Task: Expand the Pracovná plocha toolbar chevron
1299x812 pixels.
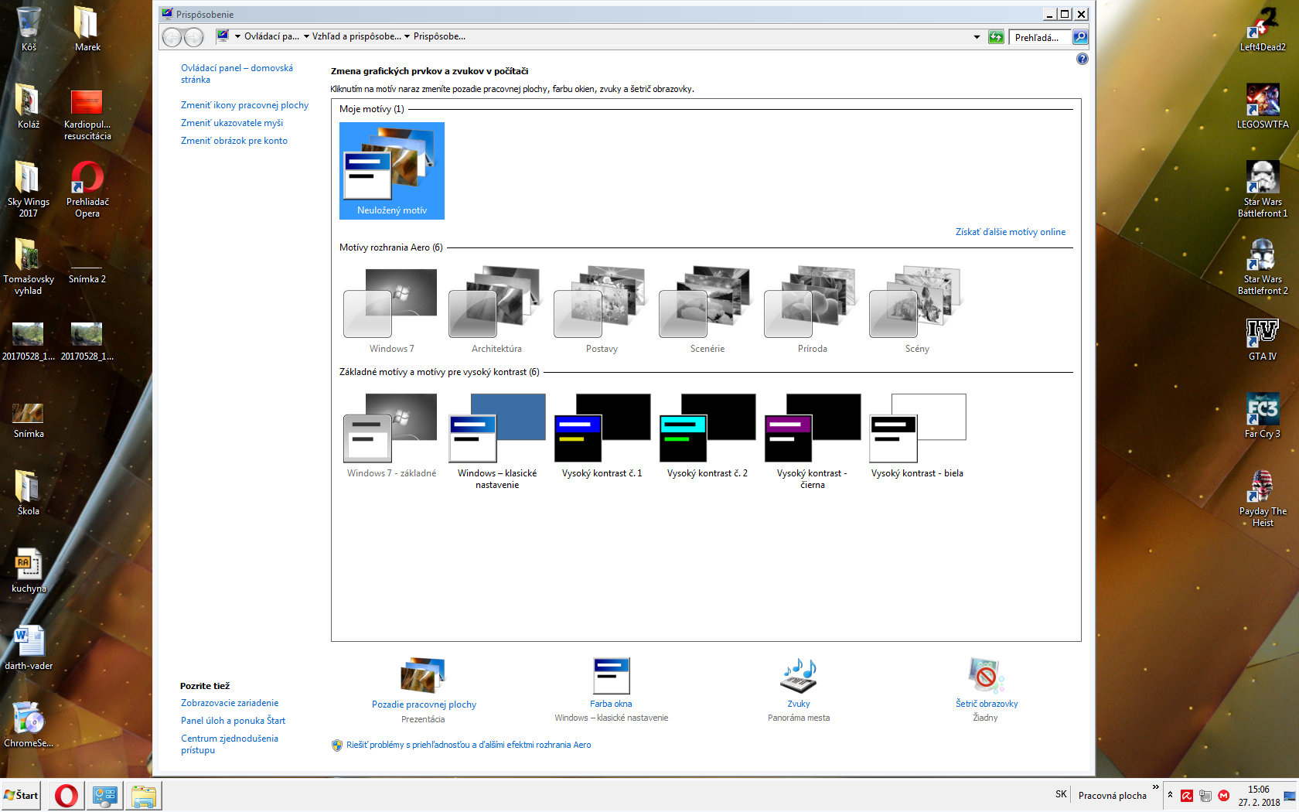Action: click(x=1156, y=787)
